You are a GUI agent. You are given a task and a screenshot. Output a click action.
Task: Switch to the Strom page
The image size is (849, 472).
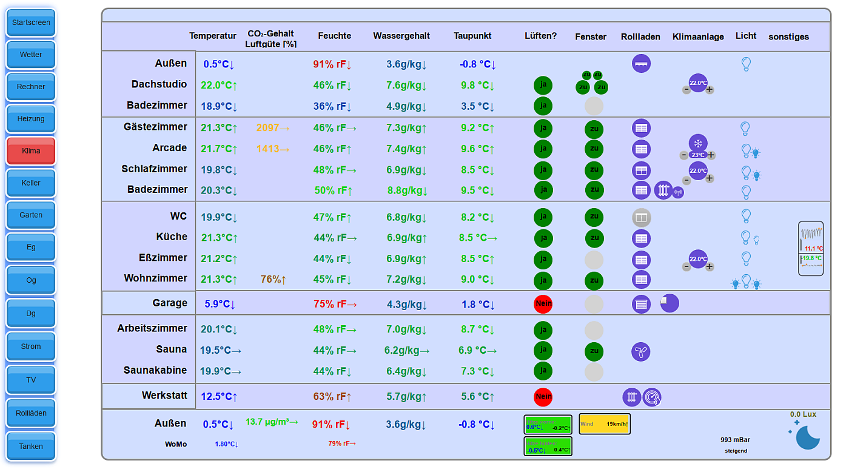pos(31,346)
